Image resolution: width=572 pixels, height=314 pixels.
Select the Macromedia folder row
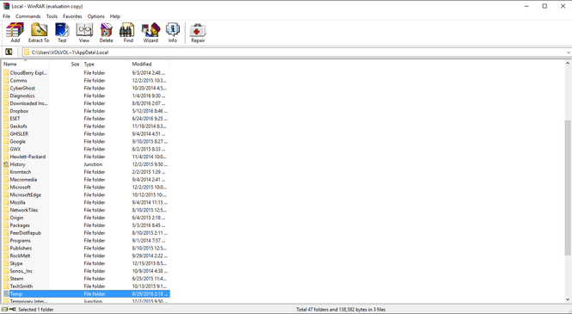[86, 180]
